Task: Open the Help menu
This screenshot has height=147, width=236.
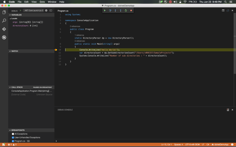Action: click(x=62, y=2)
